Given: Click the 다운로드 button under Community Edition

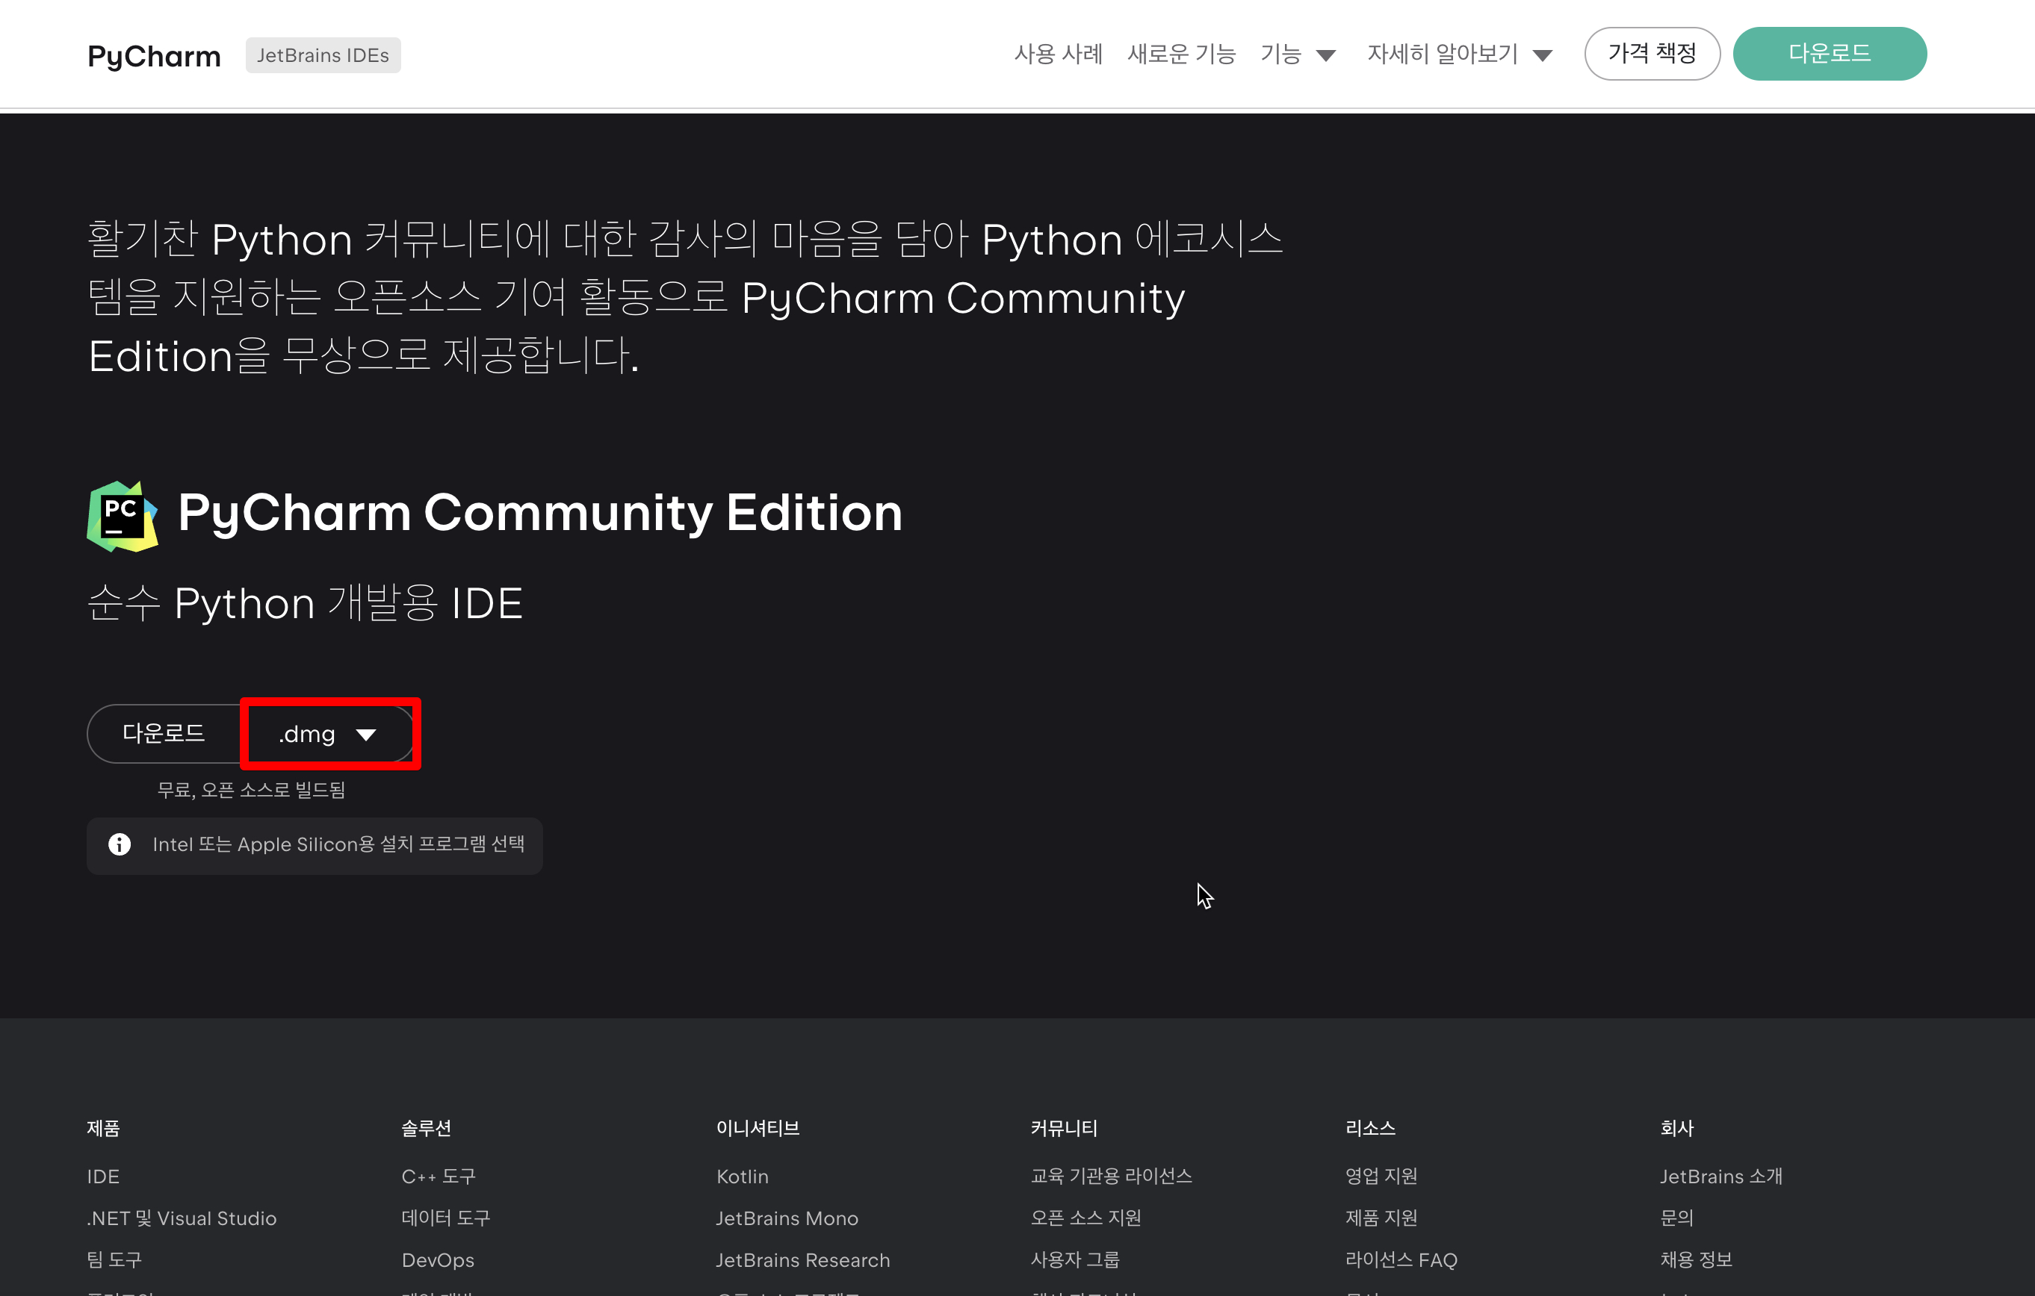Looking at the screenshot, I should pyautogui.click(x=164, y=734).
